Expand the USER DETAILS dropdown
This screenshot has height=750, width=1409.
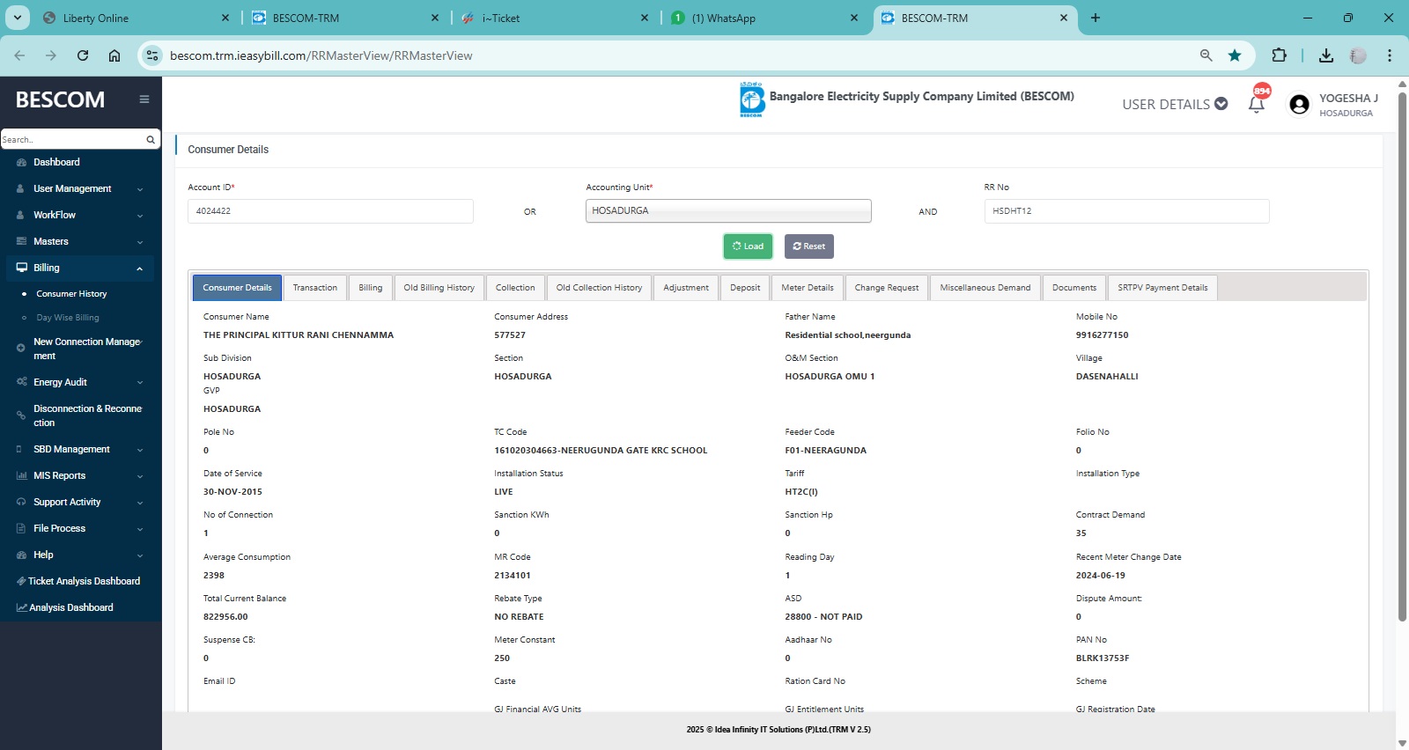tap(1175, 104)
